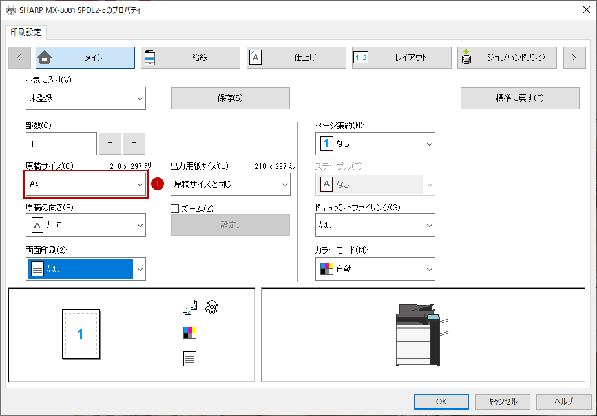Click the 標準に戻す(F) button
This screenshot has height=416, width=597.
coord(519,98)
